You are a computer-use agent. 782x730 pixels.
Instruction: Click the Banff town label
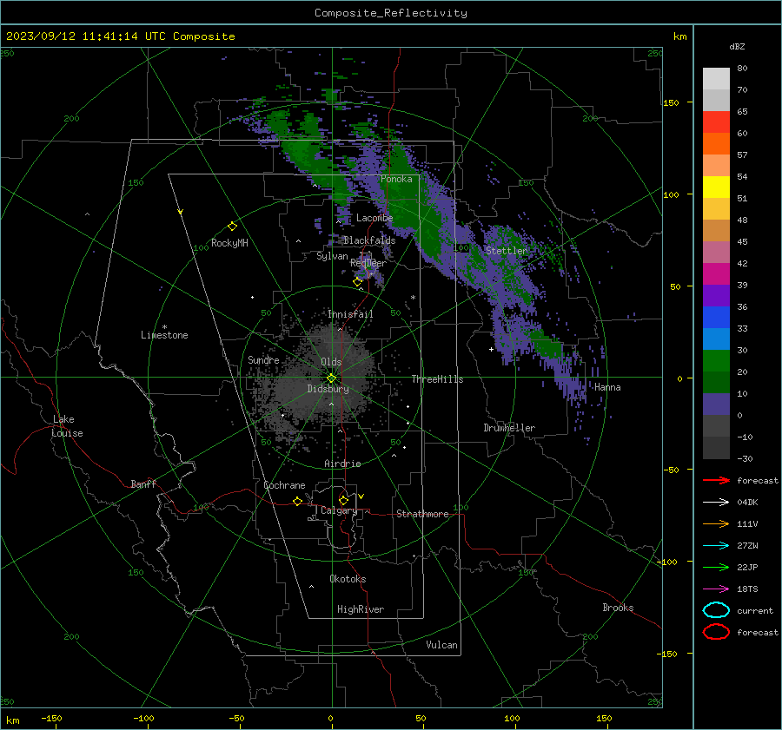click(x=143, y=483)
